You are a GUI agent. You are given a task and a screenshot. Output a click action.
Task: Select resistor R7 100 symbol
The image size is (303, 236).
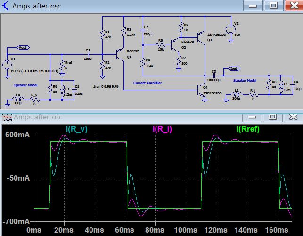[179, 60]
